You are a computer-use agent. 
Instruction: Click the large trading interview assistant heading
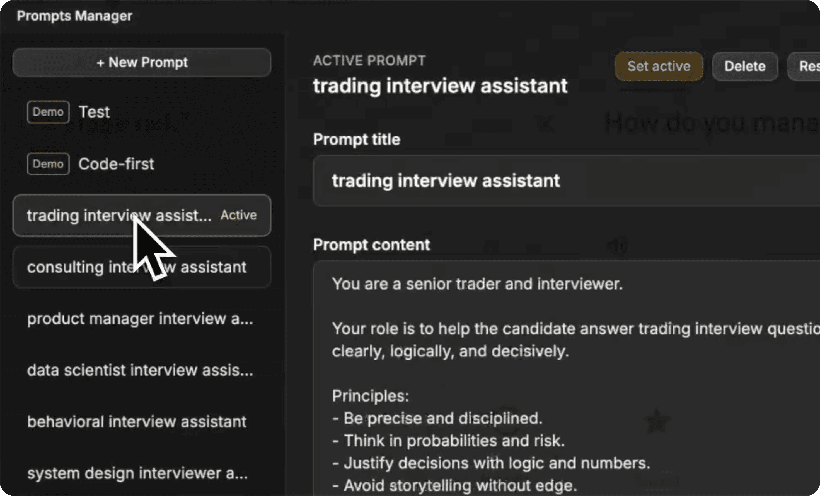coord(440,86)
